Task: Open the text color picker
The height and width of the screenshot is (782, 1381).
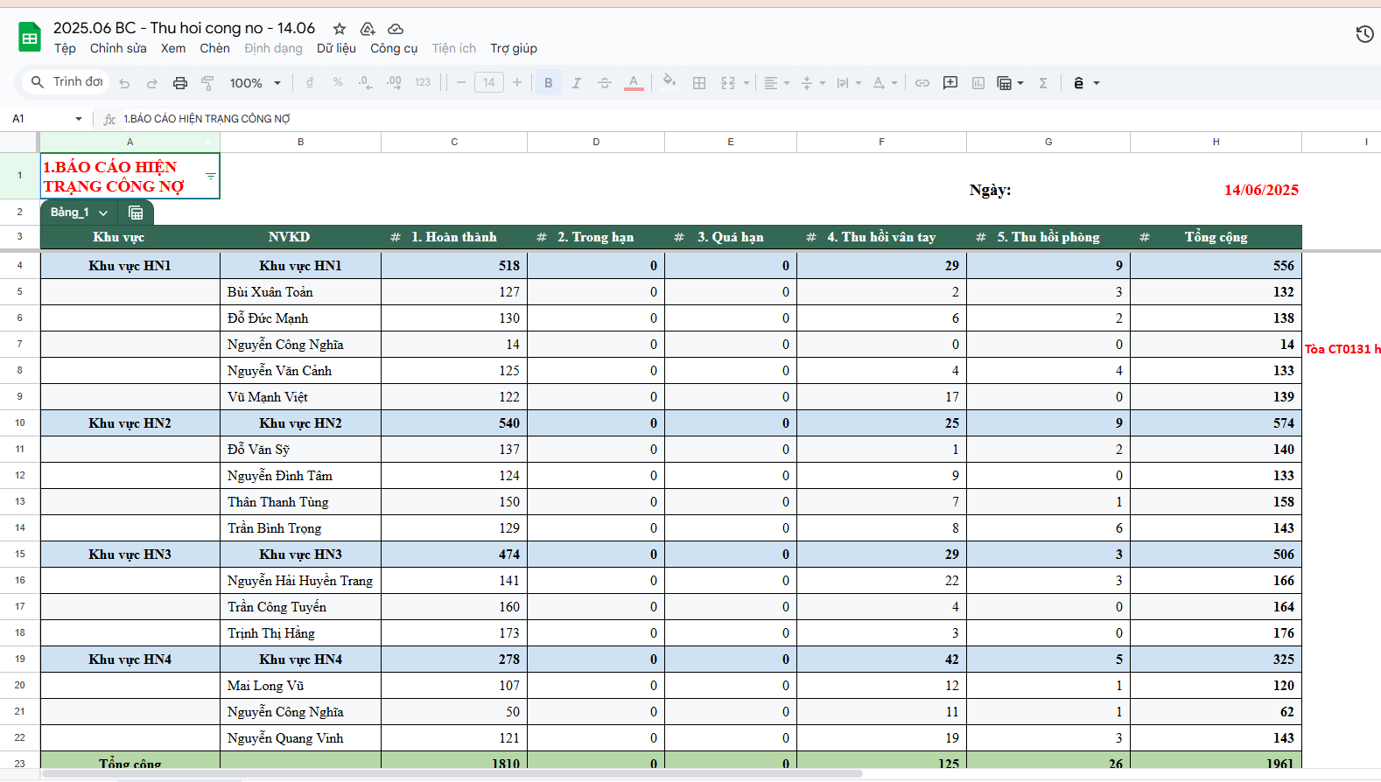Action: [634, 83]
